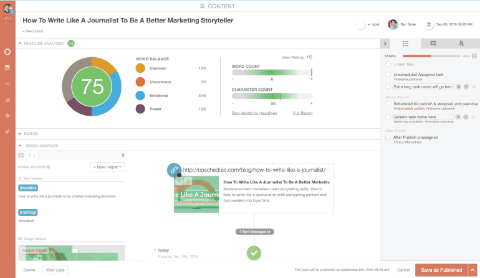Delete the Extra long task with X icon
The image size is (480, 278).
coord(473,87)
